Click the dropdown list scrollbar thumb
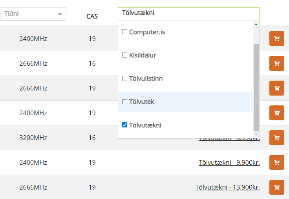This screenshot has height=199, width=289. (256, 87)
